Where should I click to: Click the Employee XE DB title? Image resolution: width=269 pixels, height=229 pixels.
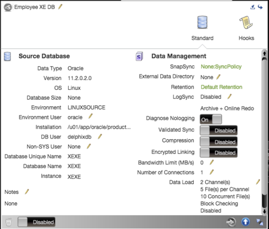click(x=35, y=7)
